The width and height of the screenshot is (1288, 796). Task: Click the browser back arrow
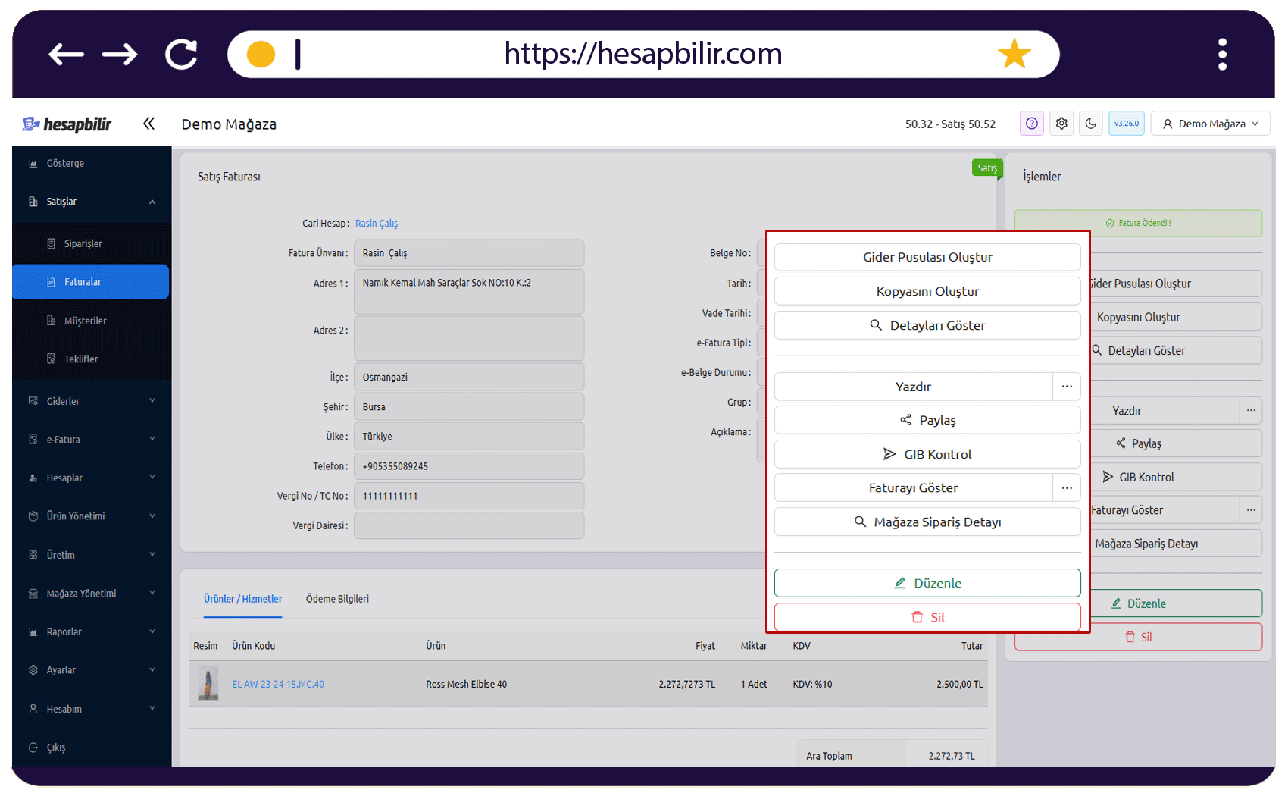[66, 55]
